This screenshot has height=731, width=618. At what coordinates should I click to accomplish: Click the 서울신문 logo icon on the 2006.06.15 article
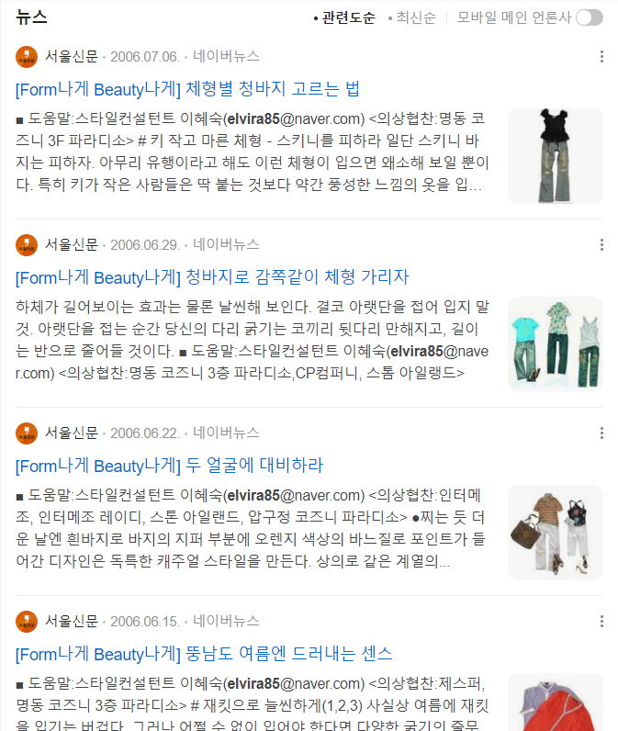click(27, 622)
